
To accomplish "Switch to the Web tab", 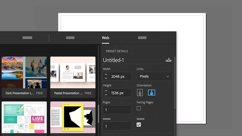I will pyautogui.click(x=106, y=38).
